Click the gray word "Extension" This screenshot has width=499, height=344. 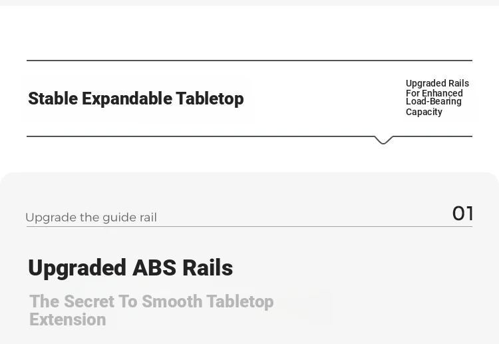click(68, 319)
